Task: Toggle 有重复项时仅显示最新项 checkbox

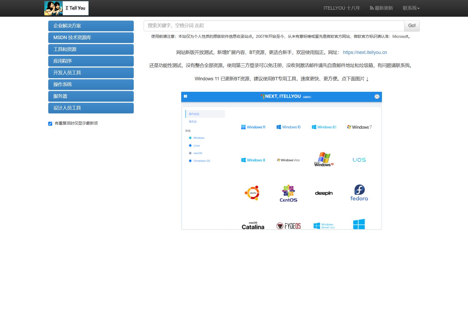Action: coord(50,124)
